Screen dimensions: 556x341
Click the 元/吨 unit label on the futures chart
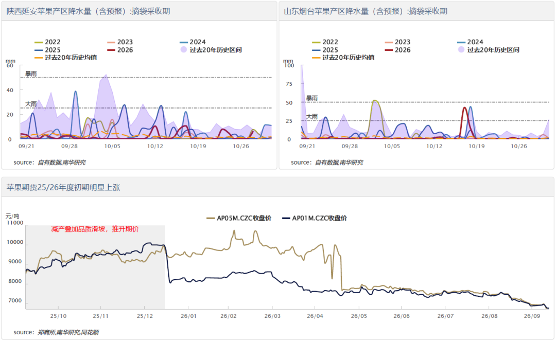[x=12, y=216]
